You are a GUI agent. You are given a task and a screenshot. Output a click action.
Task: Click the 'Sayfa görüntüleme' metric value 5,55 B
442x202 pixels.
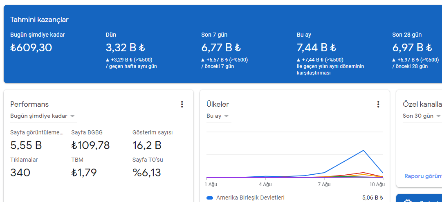click(x=26, y=145)
